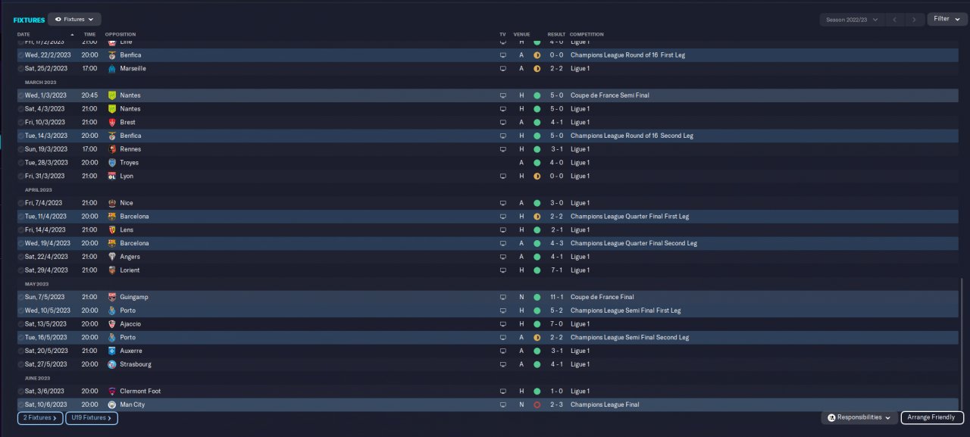The image size is (970, 437).
Task: Select the row checkbox for Sat, 25/2/2023
Action: point(20,69)
